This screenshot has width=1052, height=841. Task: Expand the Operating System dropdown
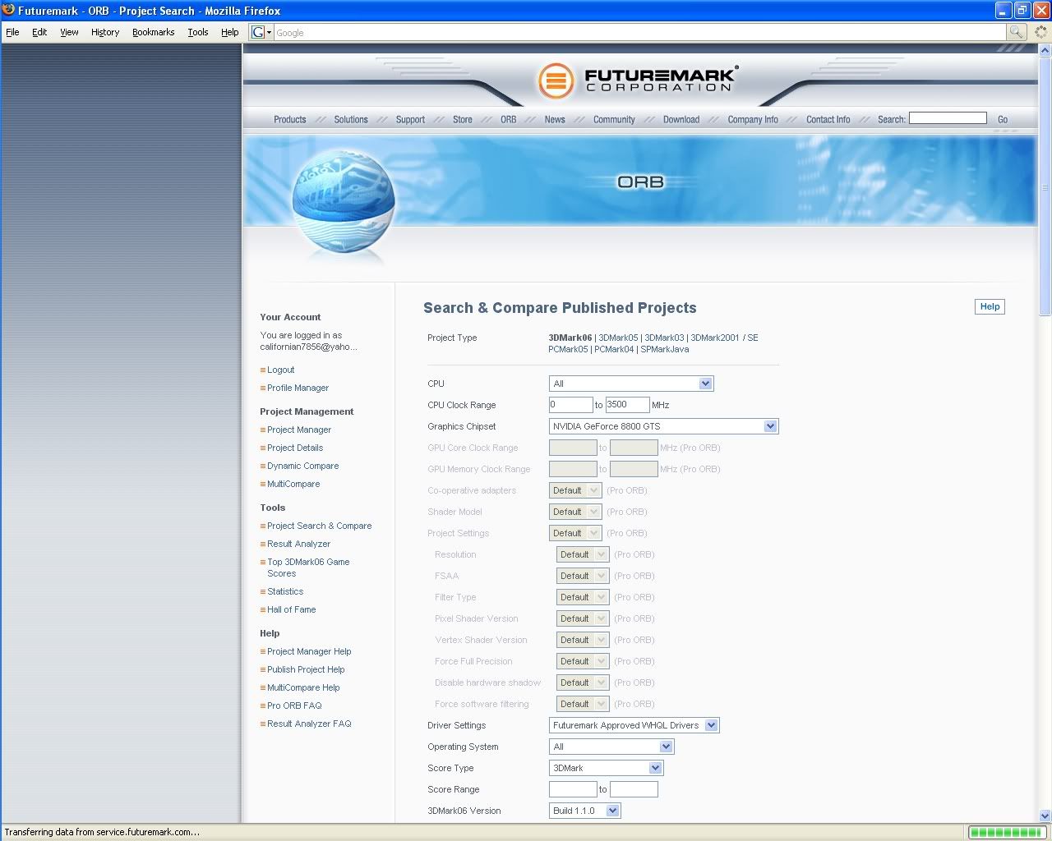click(611, 747)
